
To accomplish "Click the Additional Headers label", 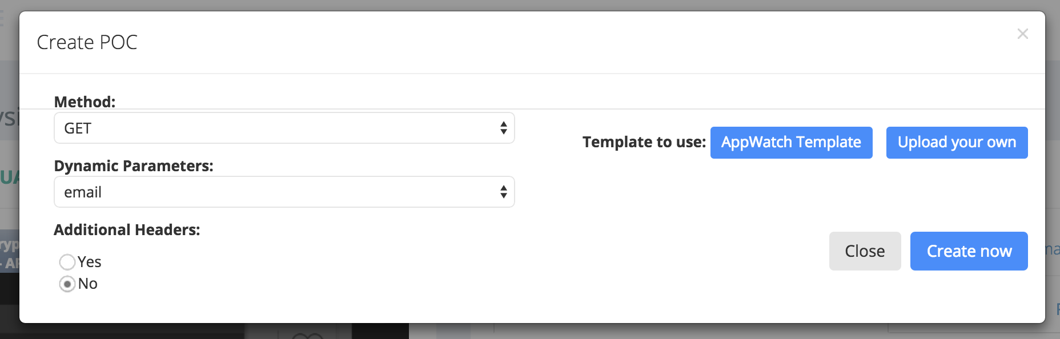I will tap(127, 230).
